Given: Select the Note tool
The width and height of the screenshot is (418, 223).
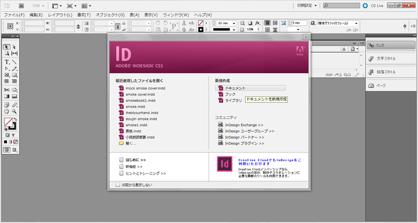Looking at the screenshot, I should [x=7, y=105].
